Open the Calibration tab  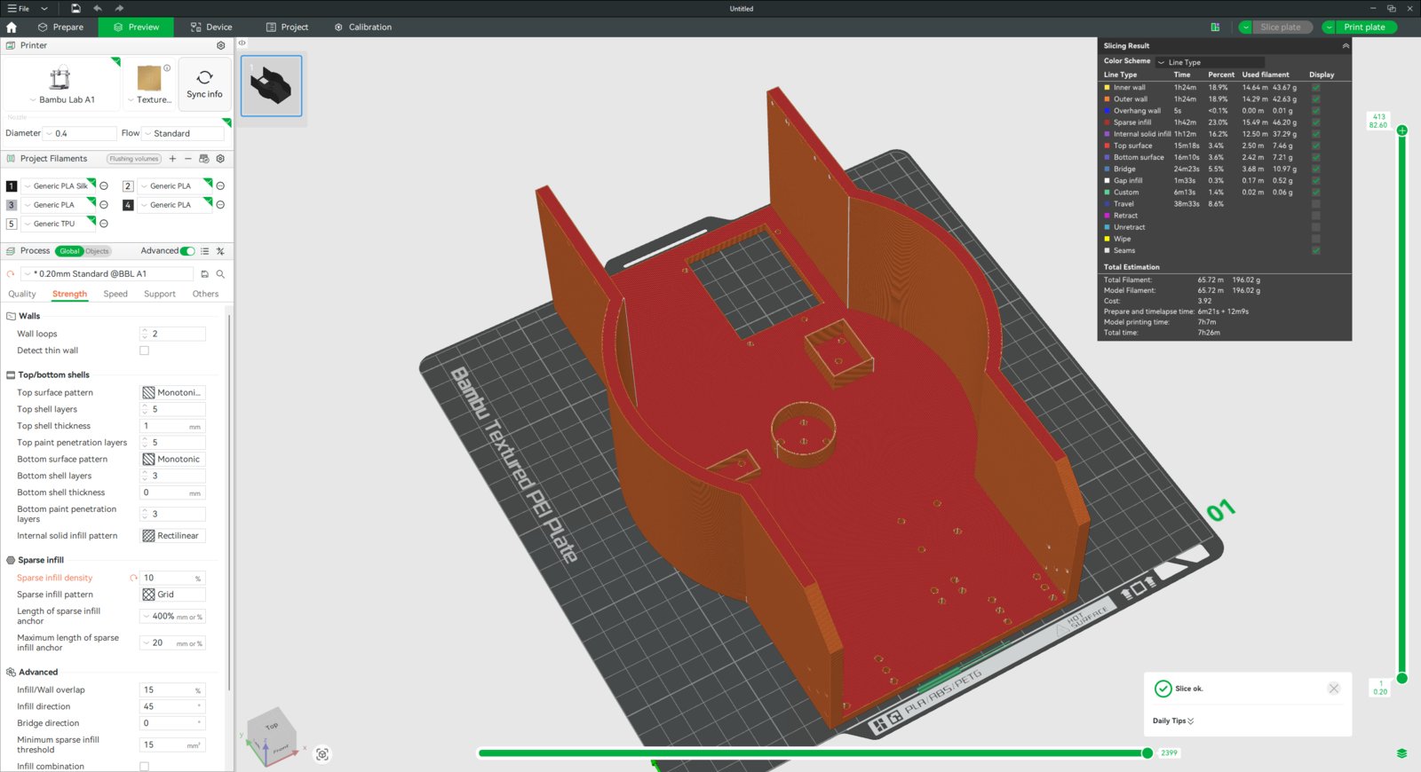(x=363, y=28)
